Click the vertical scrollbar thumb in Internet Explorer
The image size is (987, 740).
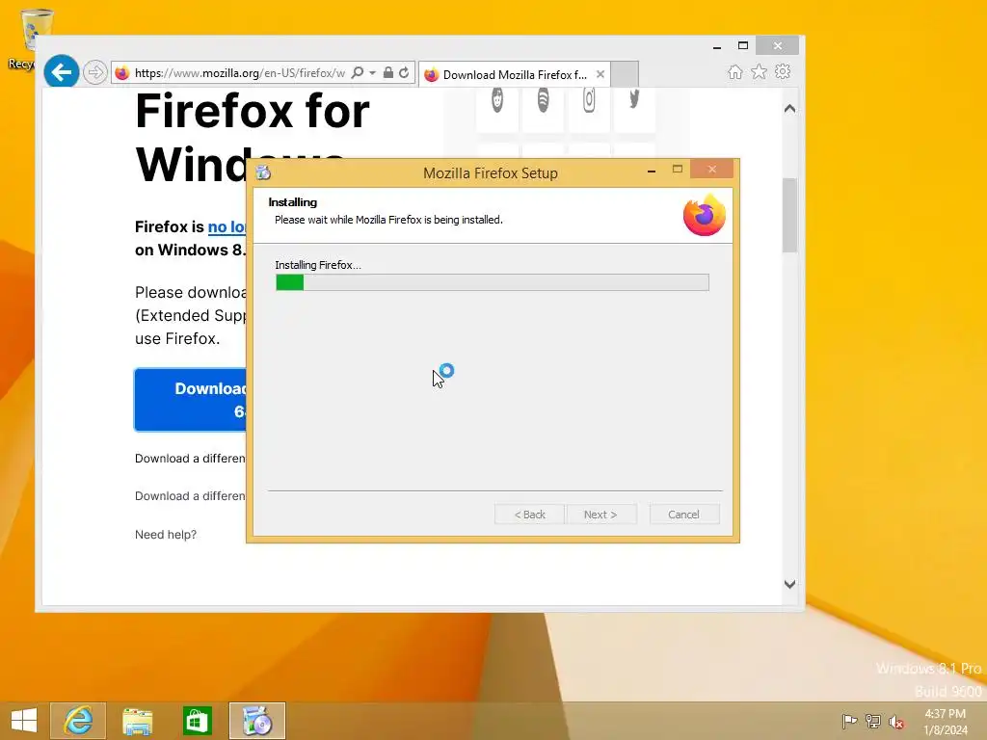(x=790, y=215)
